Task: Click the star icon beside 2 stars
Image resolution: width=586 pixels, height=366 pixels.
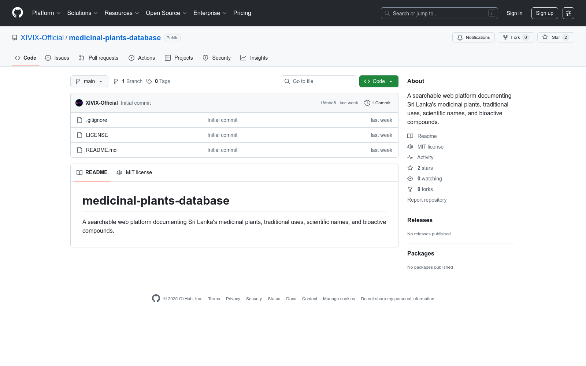Action: pyautogui.click(x=410, y=168)
